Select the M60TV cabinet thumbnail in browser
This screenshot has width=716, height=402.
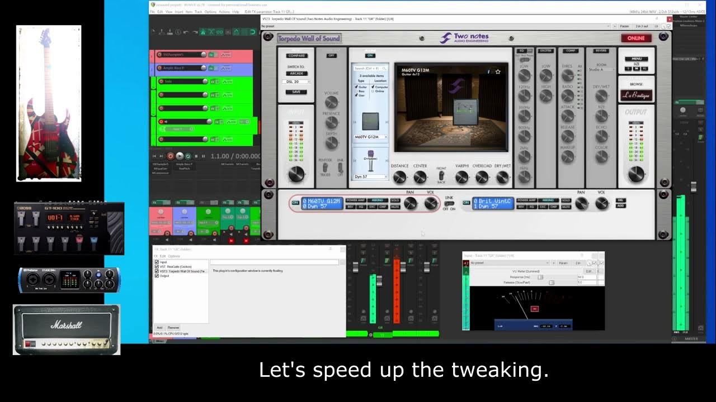point(370,121)
